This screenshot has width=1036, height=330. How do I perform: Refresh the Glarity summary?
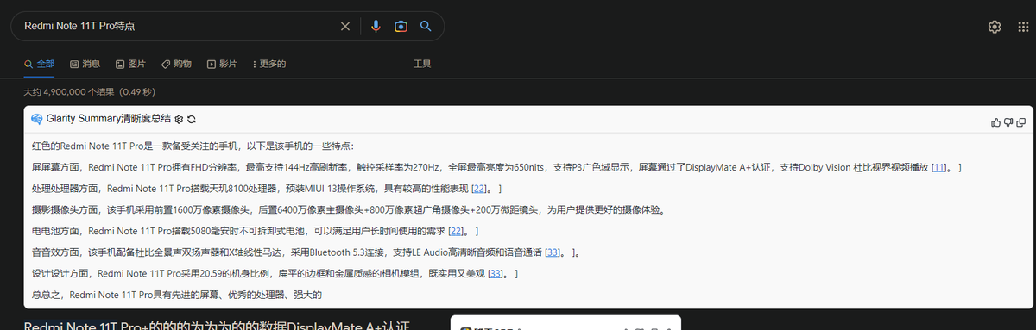192,119
